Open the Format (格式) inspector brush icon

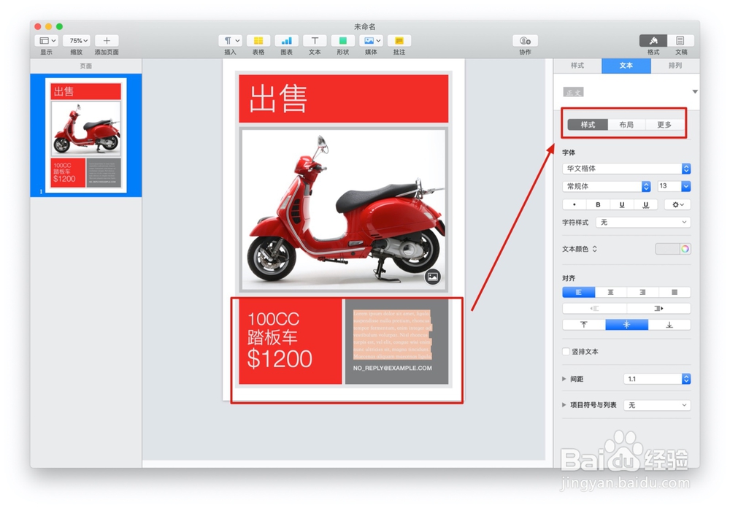point(653,41)
